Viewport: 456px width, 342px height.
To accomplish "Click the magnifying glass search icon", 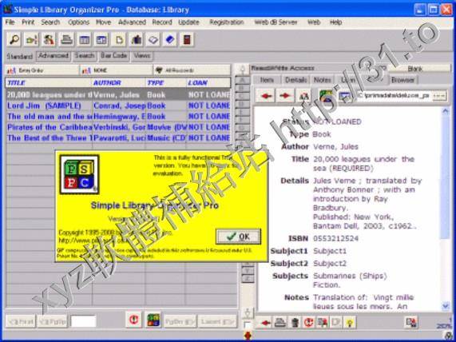I will [x=14, y=40].
